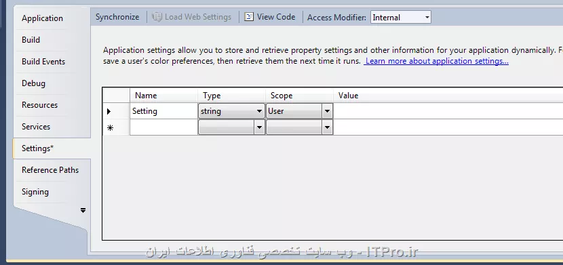Switch to the Build tab

[x=31, y=40]
